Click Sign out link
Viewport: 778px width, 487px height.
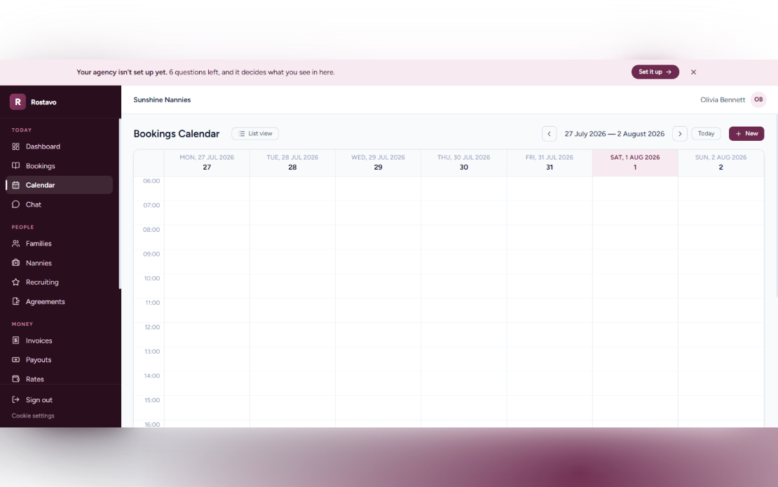[x=39, y=399]
